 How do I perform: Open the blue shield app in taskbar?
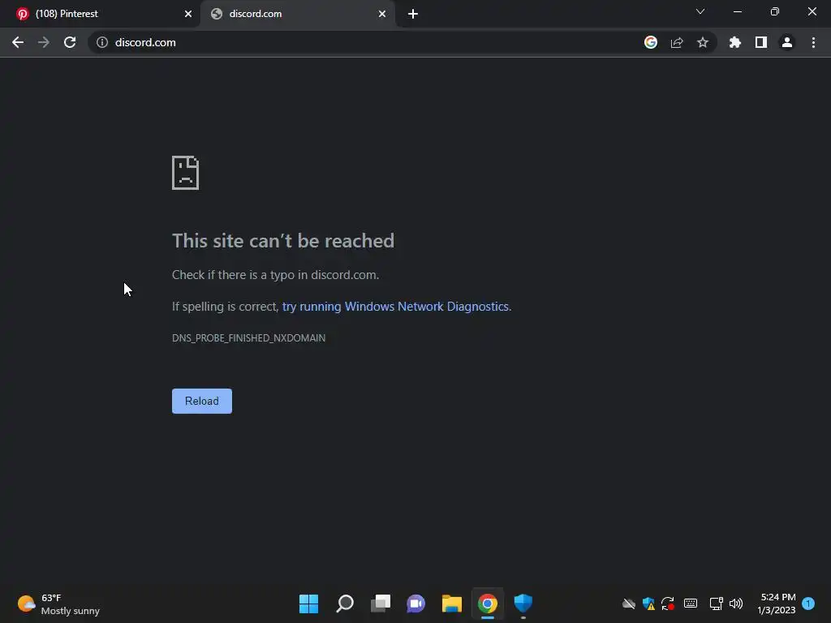click(x=523, y=604)
